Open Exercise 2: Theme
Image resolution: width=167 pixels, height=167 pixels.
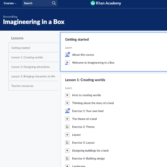[83, 127]
